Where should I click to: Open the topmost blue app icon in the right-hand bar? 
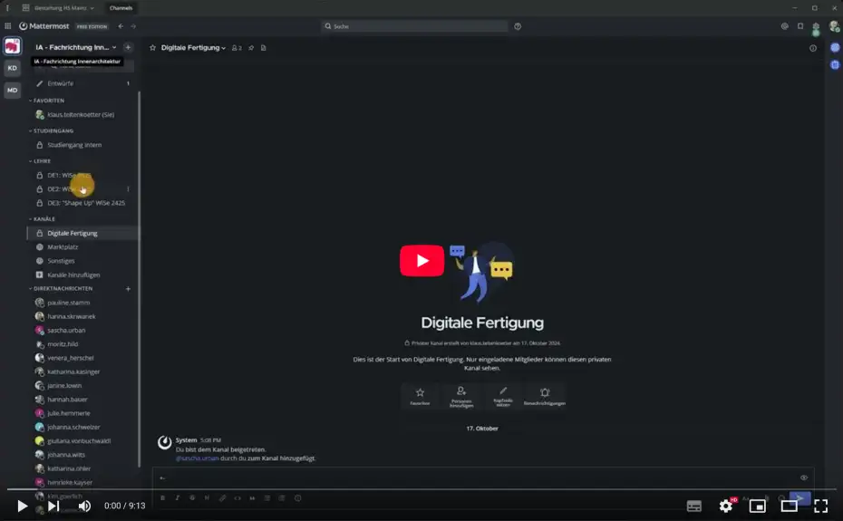[835, 47]
